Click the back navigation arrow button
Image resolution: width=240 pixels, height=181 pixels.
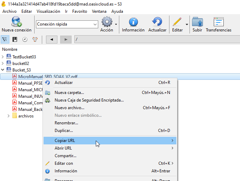52,40
